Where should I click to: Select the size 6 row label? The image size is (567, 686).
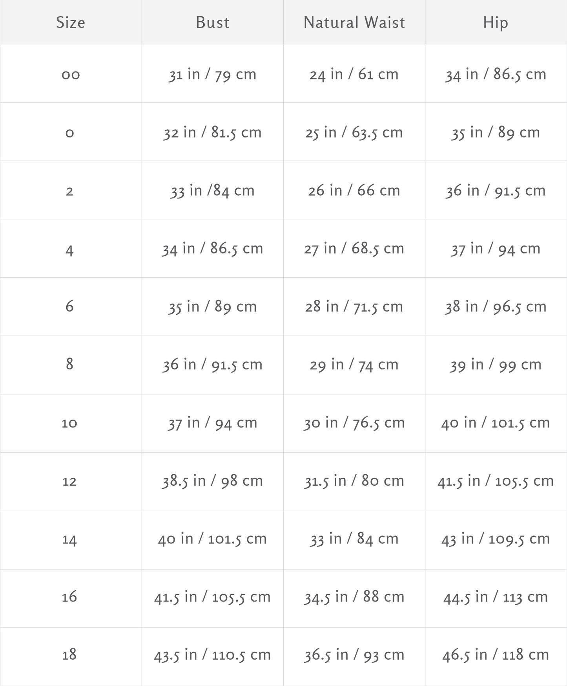tap(69, 306)
